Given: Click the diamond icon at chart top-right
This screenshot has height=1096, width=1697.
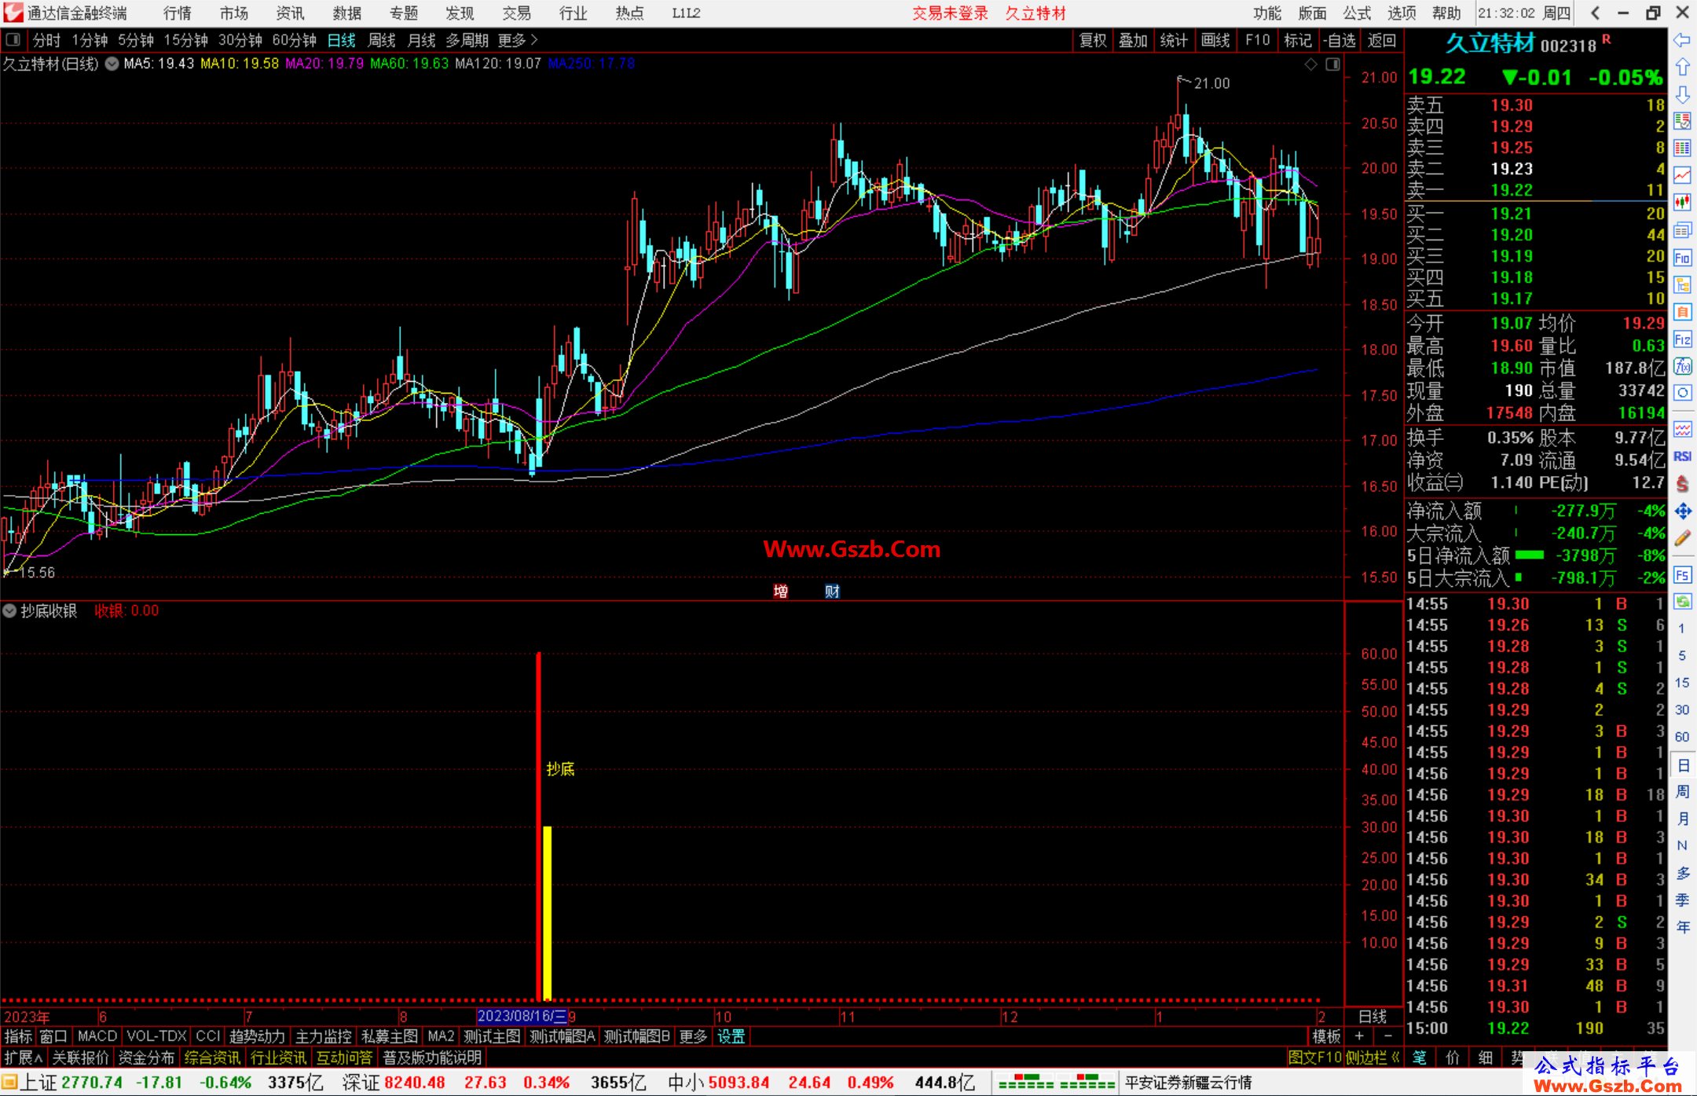Looking at the screenshot, I should click(x=1310, y=64).
